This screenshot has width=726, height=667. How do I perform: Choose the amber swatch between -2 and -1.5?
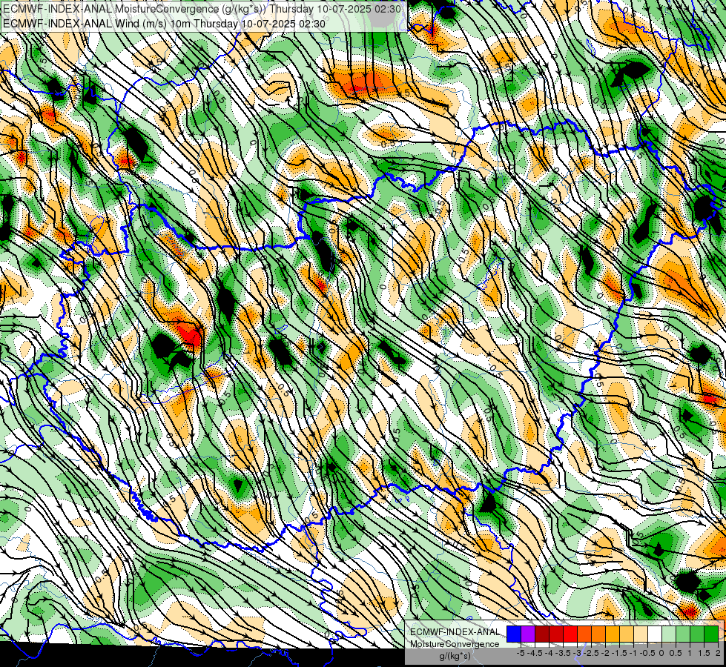point(613,634)
